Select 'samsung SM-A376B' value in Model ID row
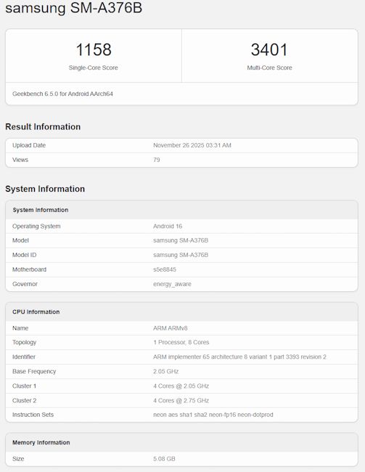Image resolution: width=365 pixels, height=472 pixels. point(181,255)
